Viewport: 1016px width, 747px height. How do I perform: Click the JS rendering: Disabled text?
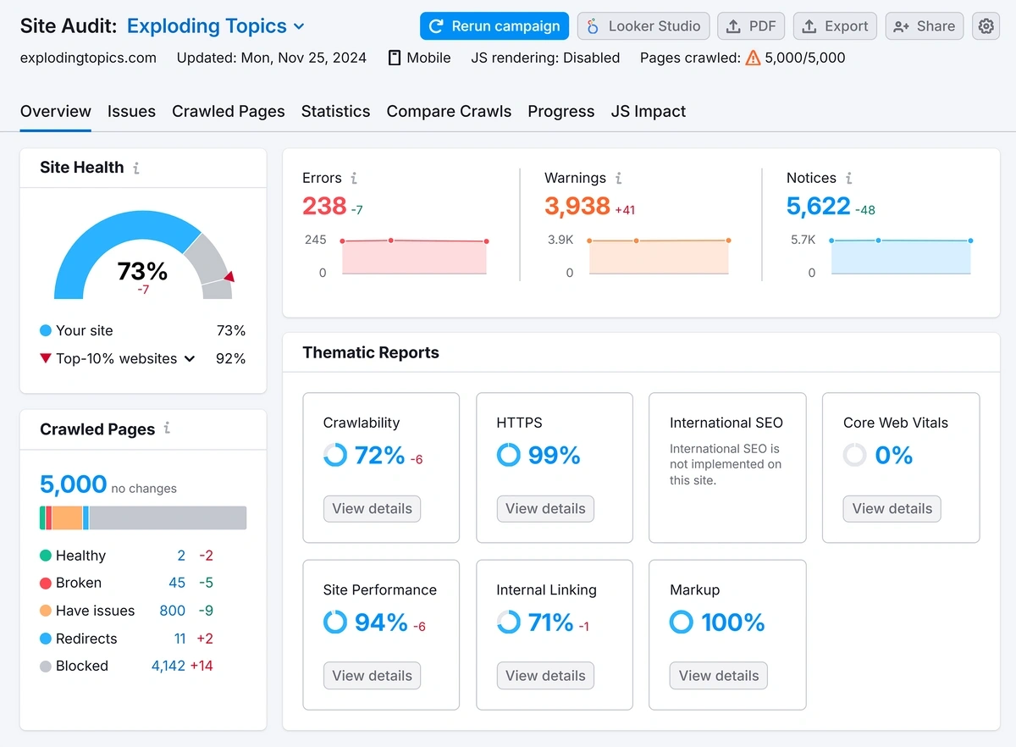(x=545, y=58)
